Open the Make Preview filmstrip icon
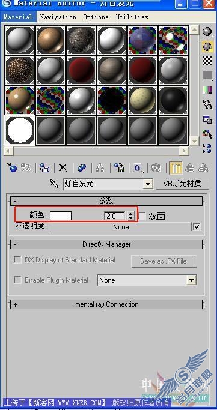 coord(207,105)
